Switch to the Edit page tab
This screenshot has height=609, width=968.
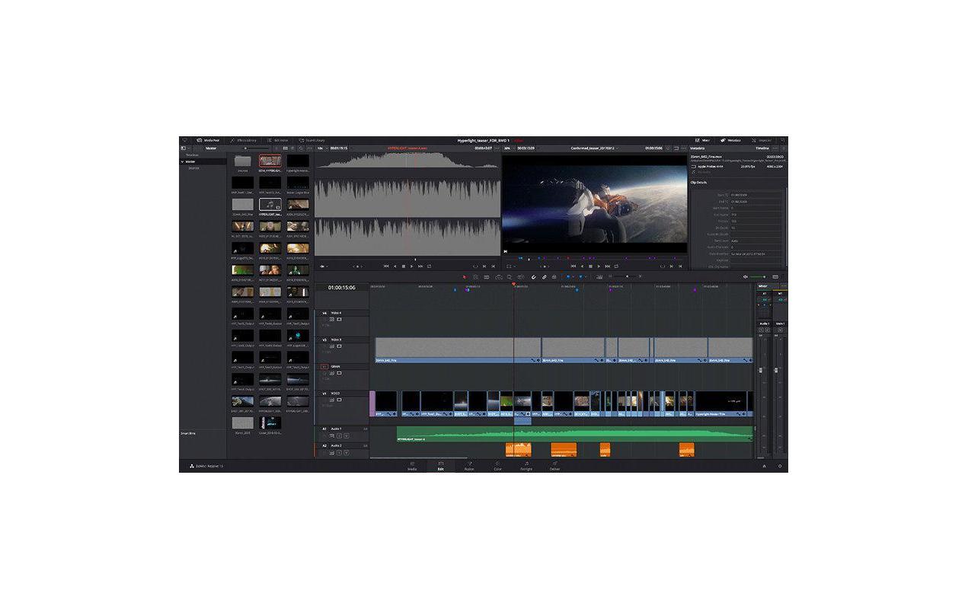point(440,466)
